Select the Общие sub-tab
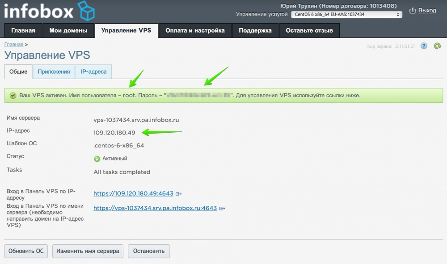This screenshot has width=447, height=264. coord(18,72)
